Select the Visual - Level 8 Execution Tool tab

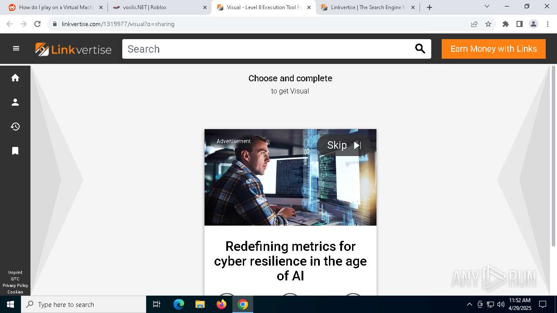(264, 7)
